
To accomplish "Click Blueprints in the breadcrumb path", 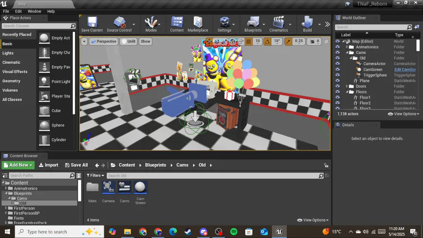I will [156, 165].
